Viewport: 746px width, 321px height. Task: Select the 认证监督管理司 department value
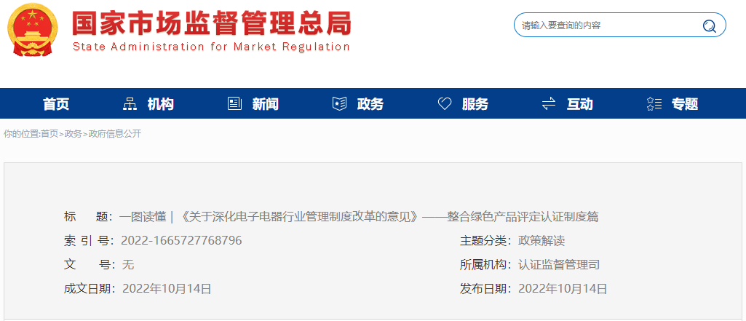[559, 264]
